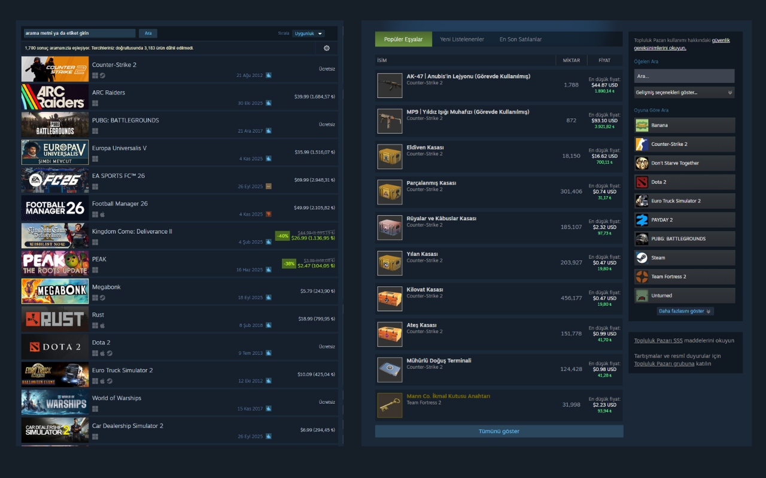The image size is (766, 478).
Task: Open the search preferences gear icon
Action: click(327, 47)
